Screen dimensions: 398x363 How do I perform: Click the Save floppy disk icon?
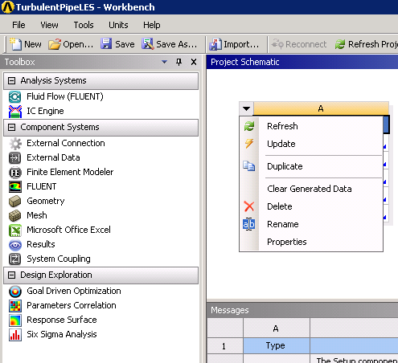[106, 44]
